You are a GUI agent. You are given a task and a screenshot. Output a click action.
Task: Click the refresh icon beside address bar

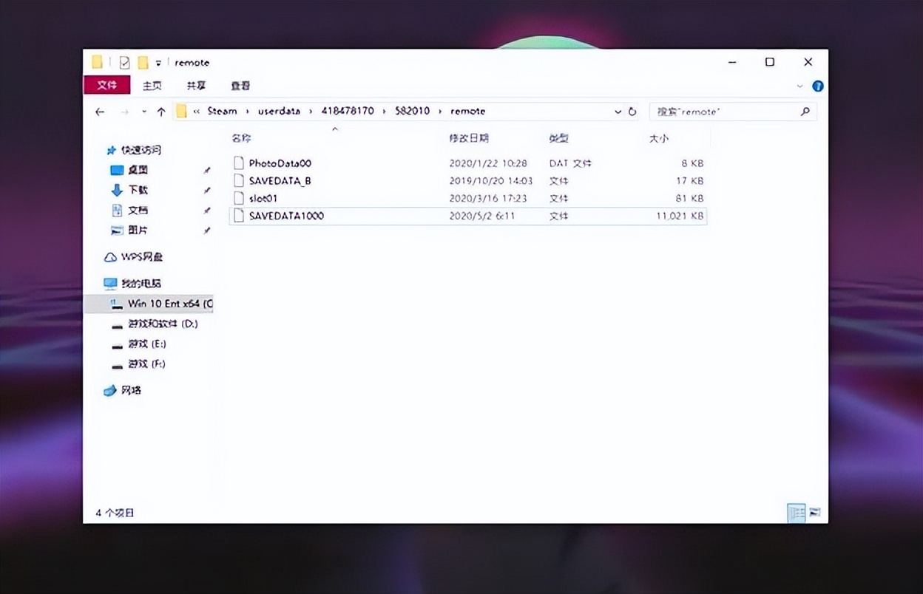pyautogui.click(x=632, y=112)
